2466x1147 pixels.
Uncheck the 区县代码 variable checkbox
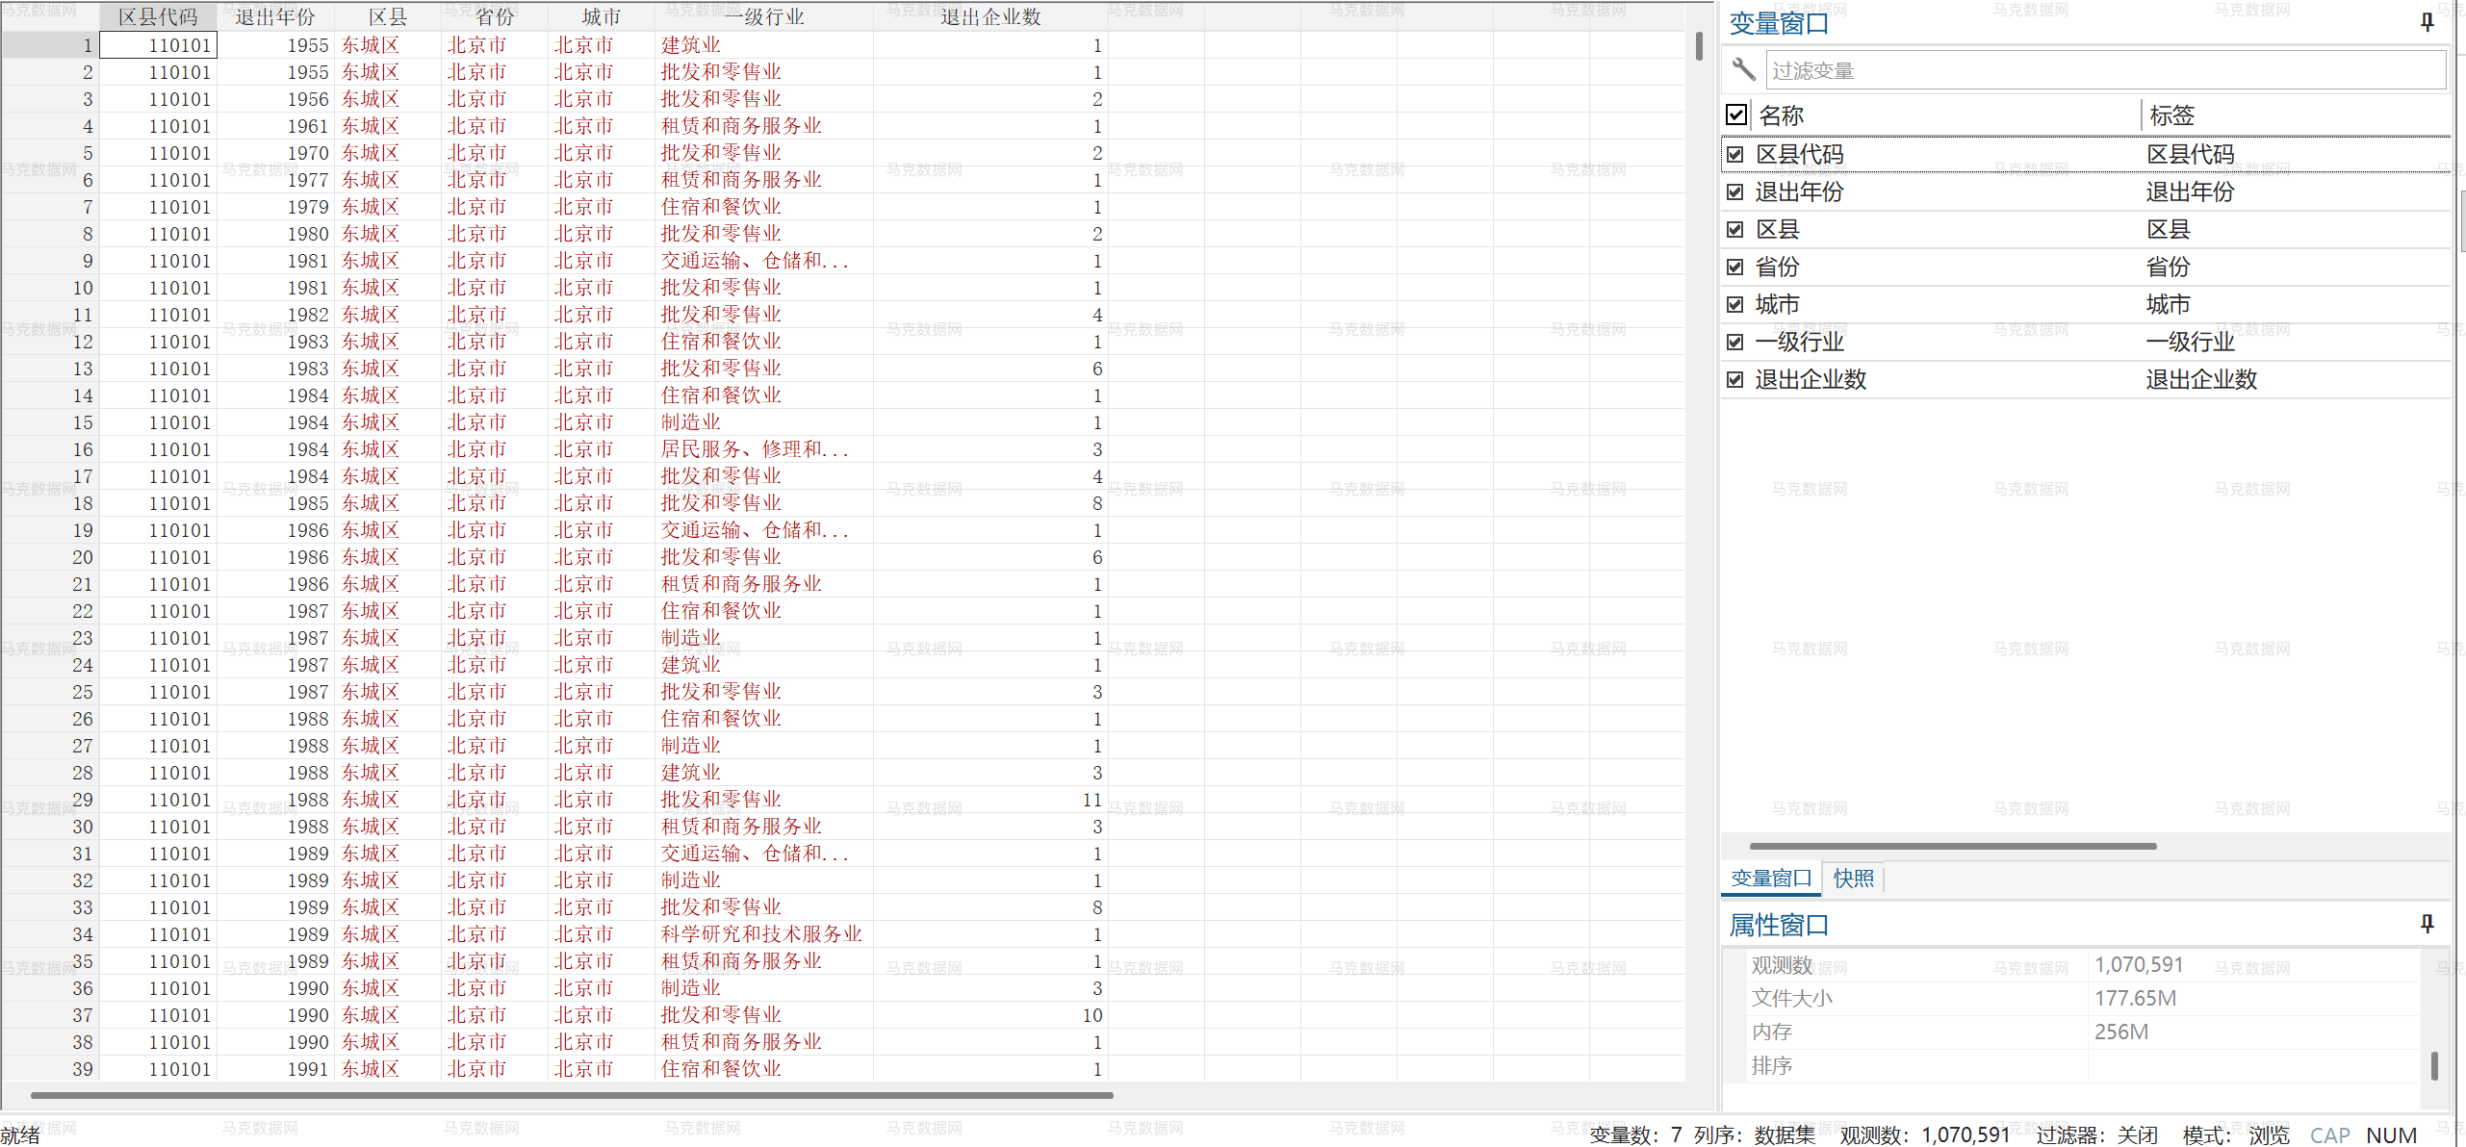tap(1736, 153)
